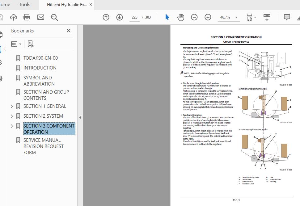The width and height of the screenshot is (300, 206).
Task: Click the page thumbnails sidebar icon
Action: coord(1,35)
